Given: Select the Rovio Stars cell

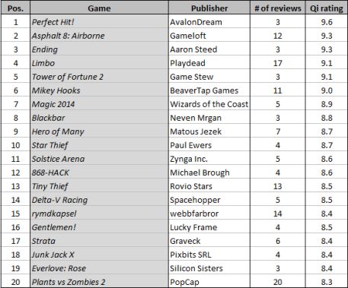Looking at the screenshot, I should (209, 186).
